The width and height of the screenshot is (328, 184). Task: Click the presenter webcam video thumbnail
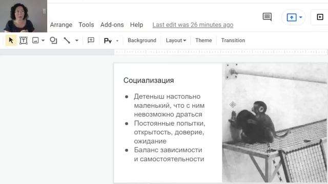(x=24, y=16)
